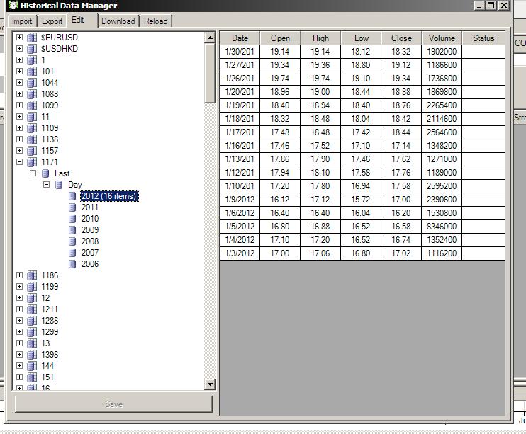This screenshot has width=526, height=434.
Task: Click cylinder icon beside year 2010
Action: click(x=72, y=219)
